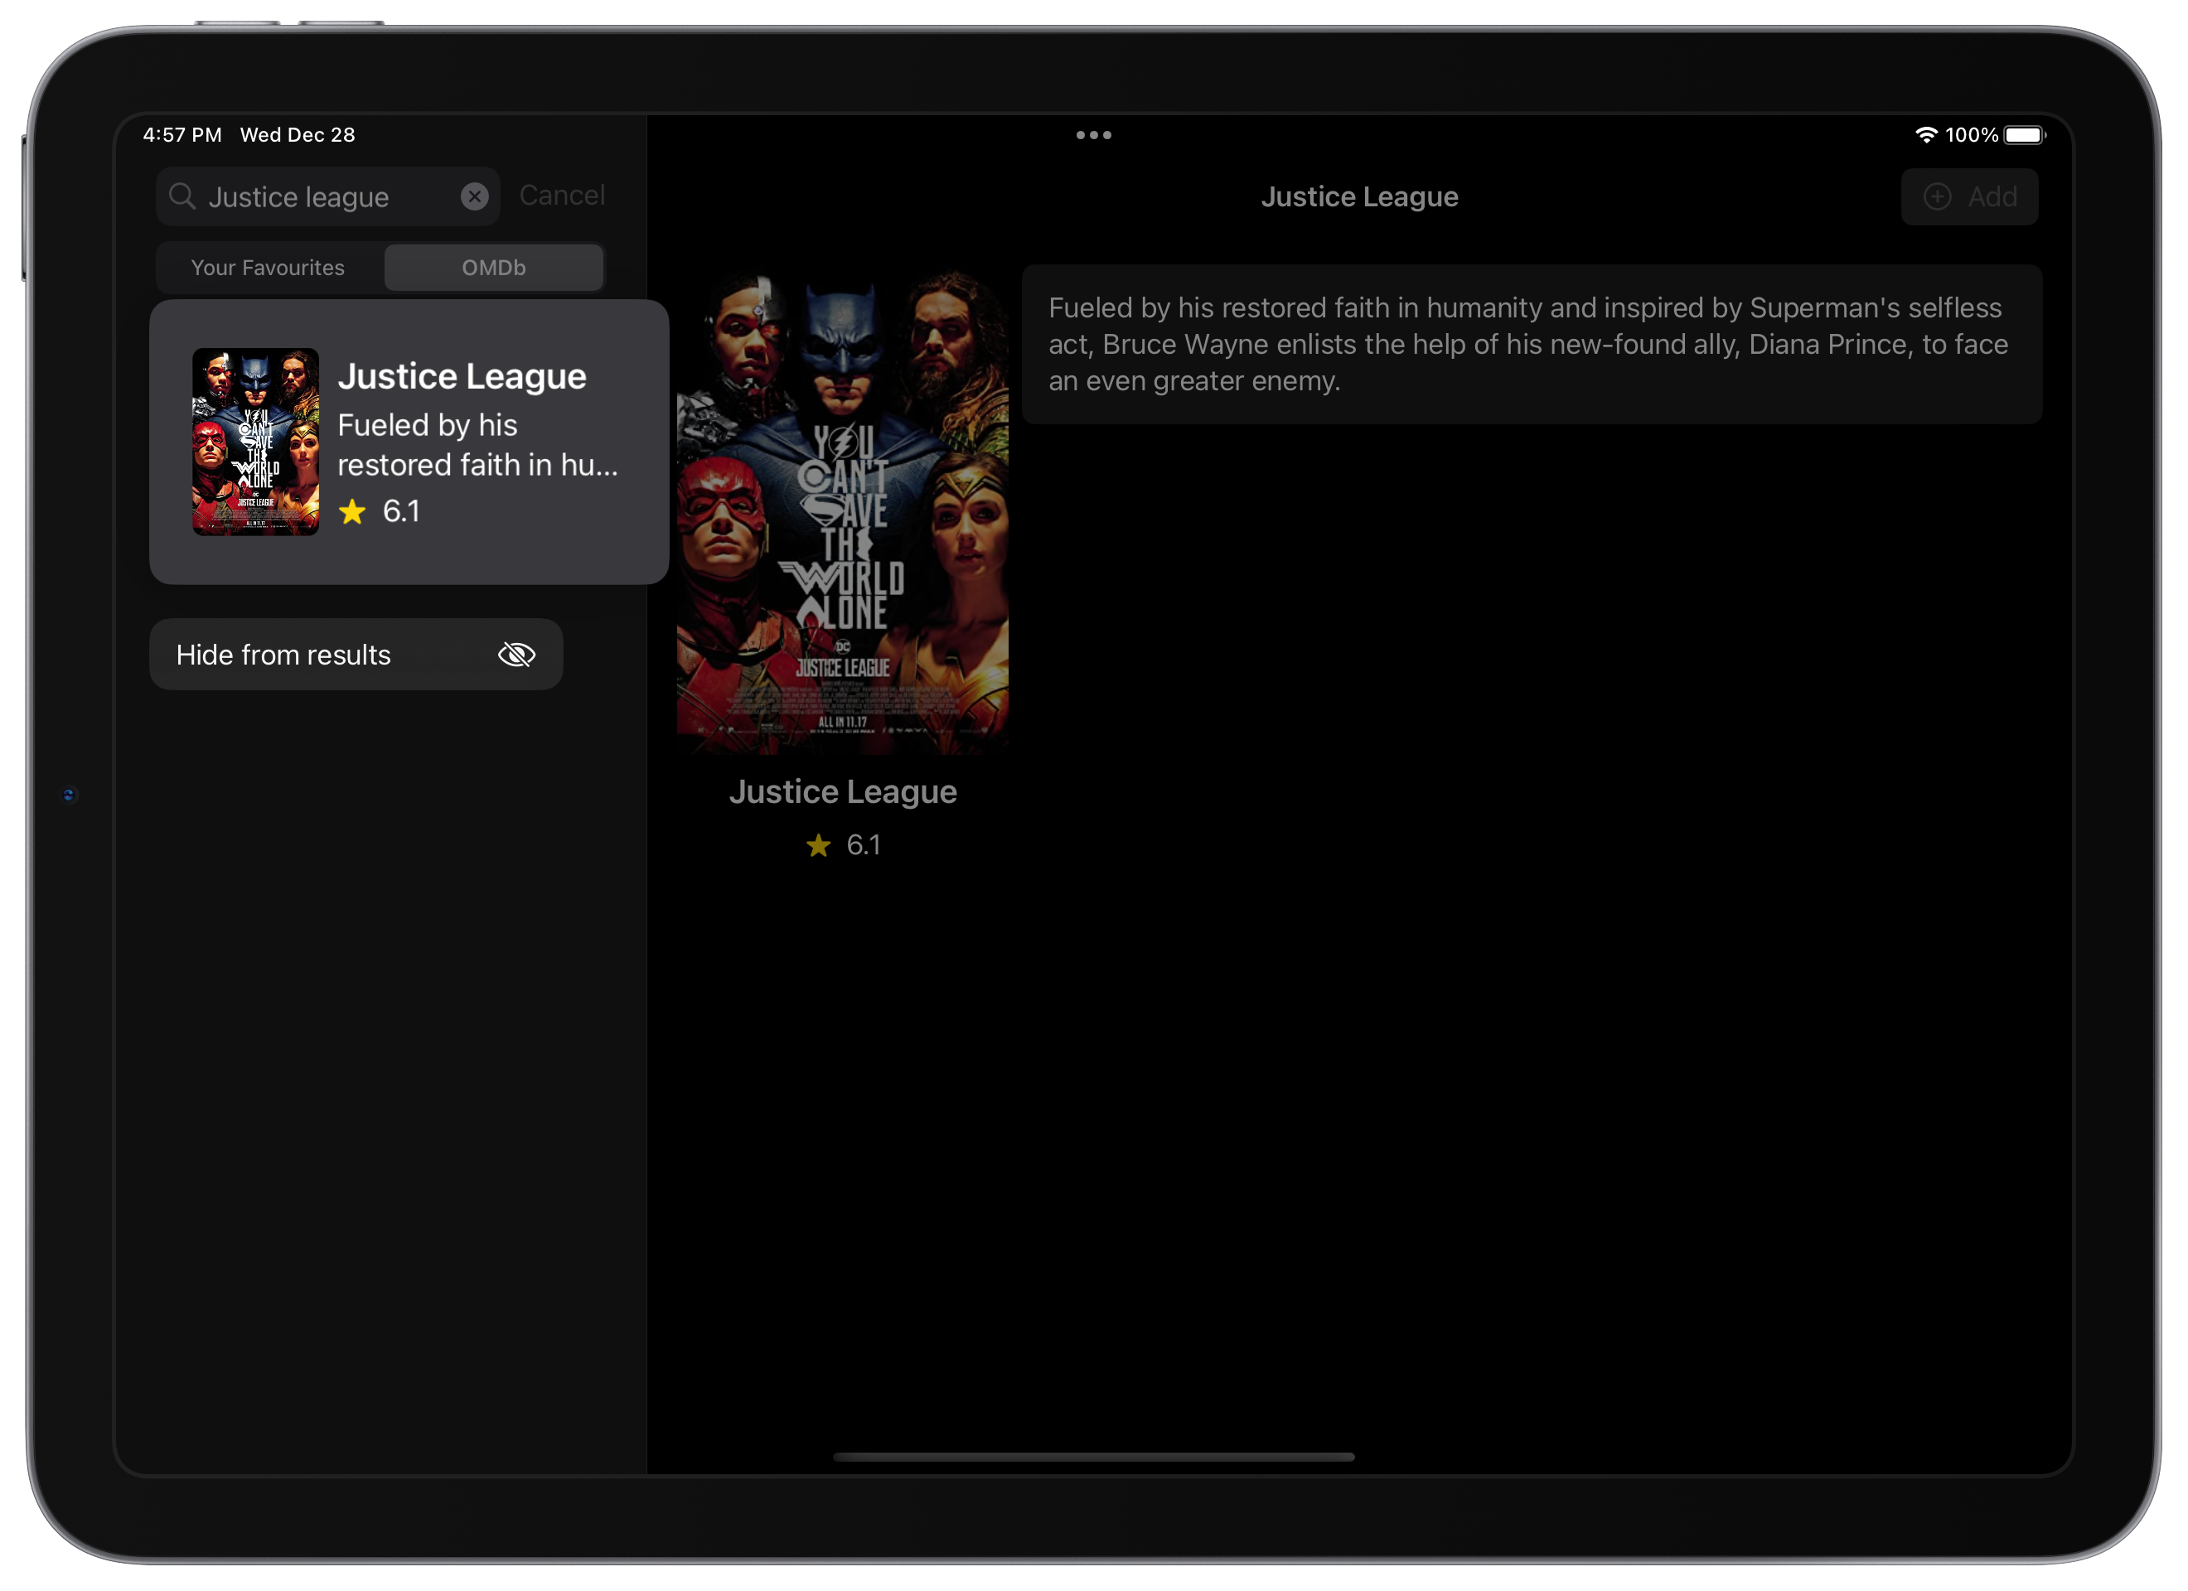The height and width of the screenshot is (1591, 2188).
Task: Select the OMDb segment
Action: [494, 268]
